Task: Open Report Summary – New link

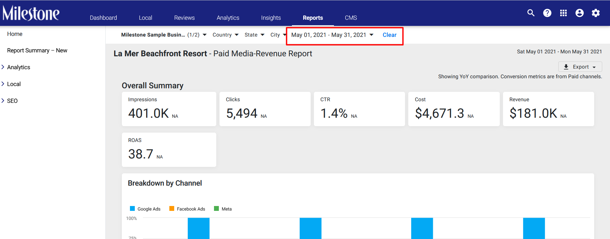Action: [37, 50]
